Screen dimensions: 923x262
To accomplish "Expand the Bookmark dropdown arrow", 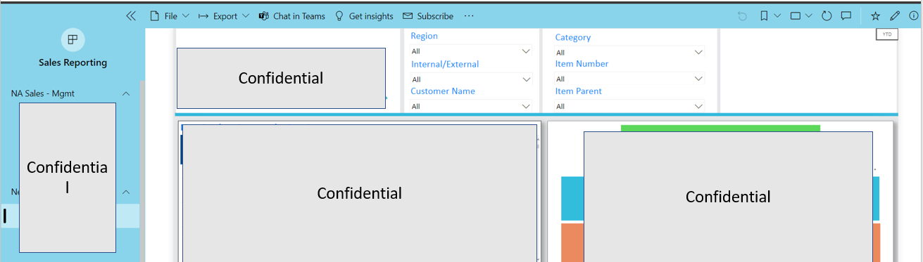I will coord(777,15).
